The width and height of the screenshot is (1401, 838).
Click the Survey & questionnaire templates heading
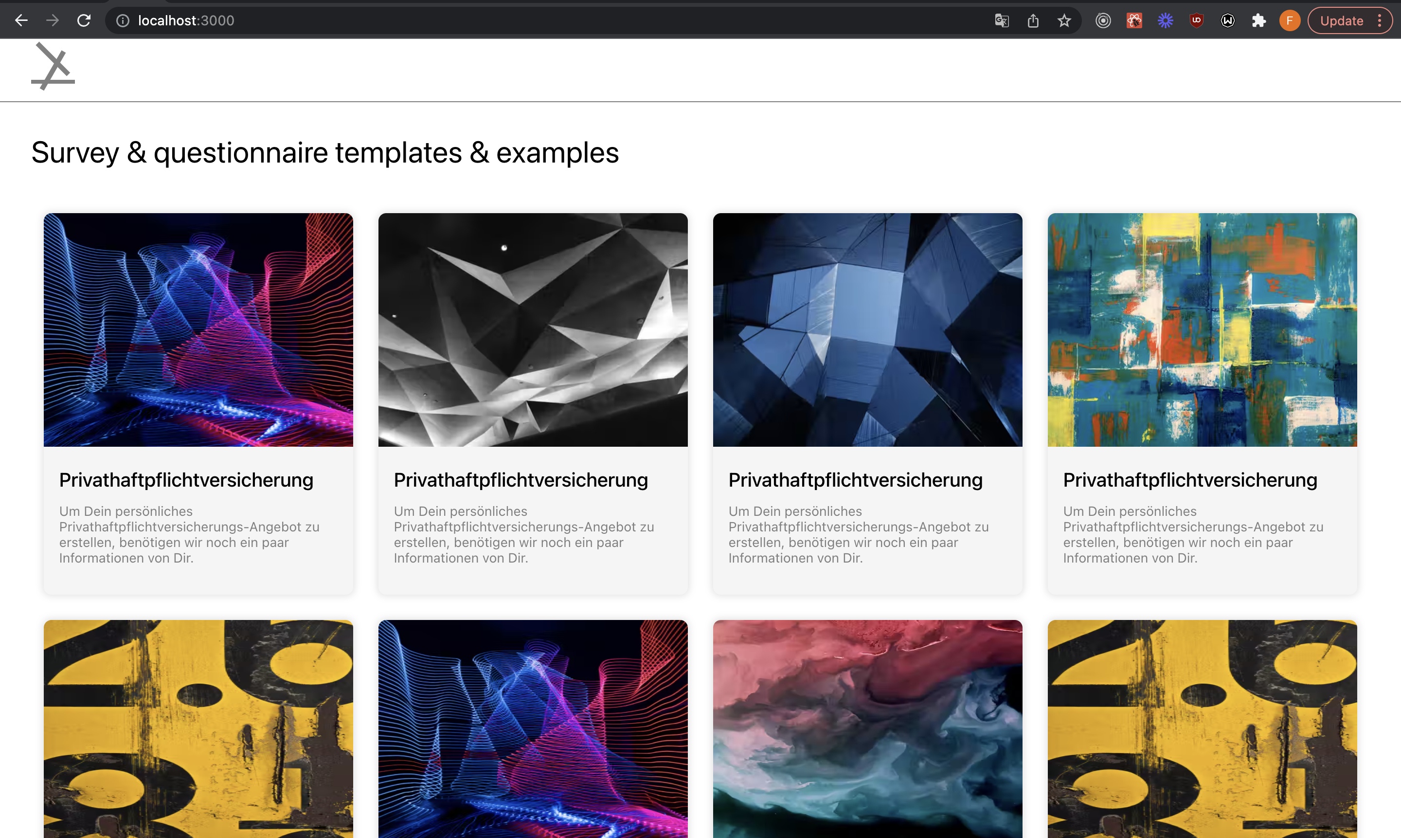(325, 152)
